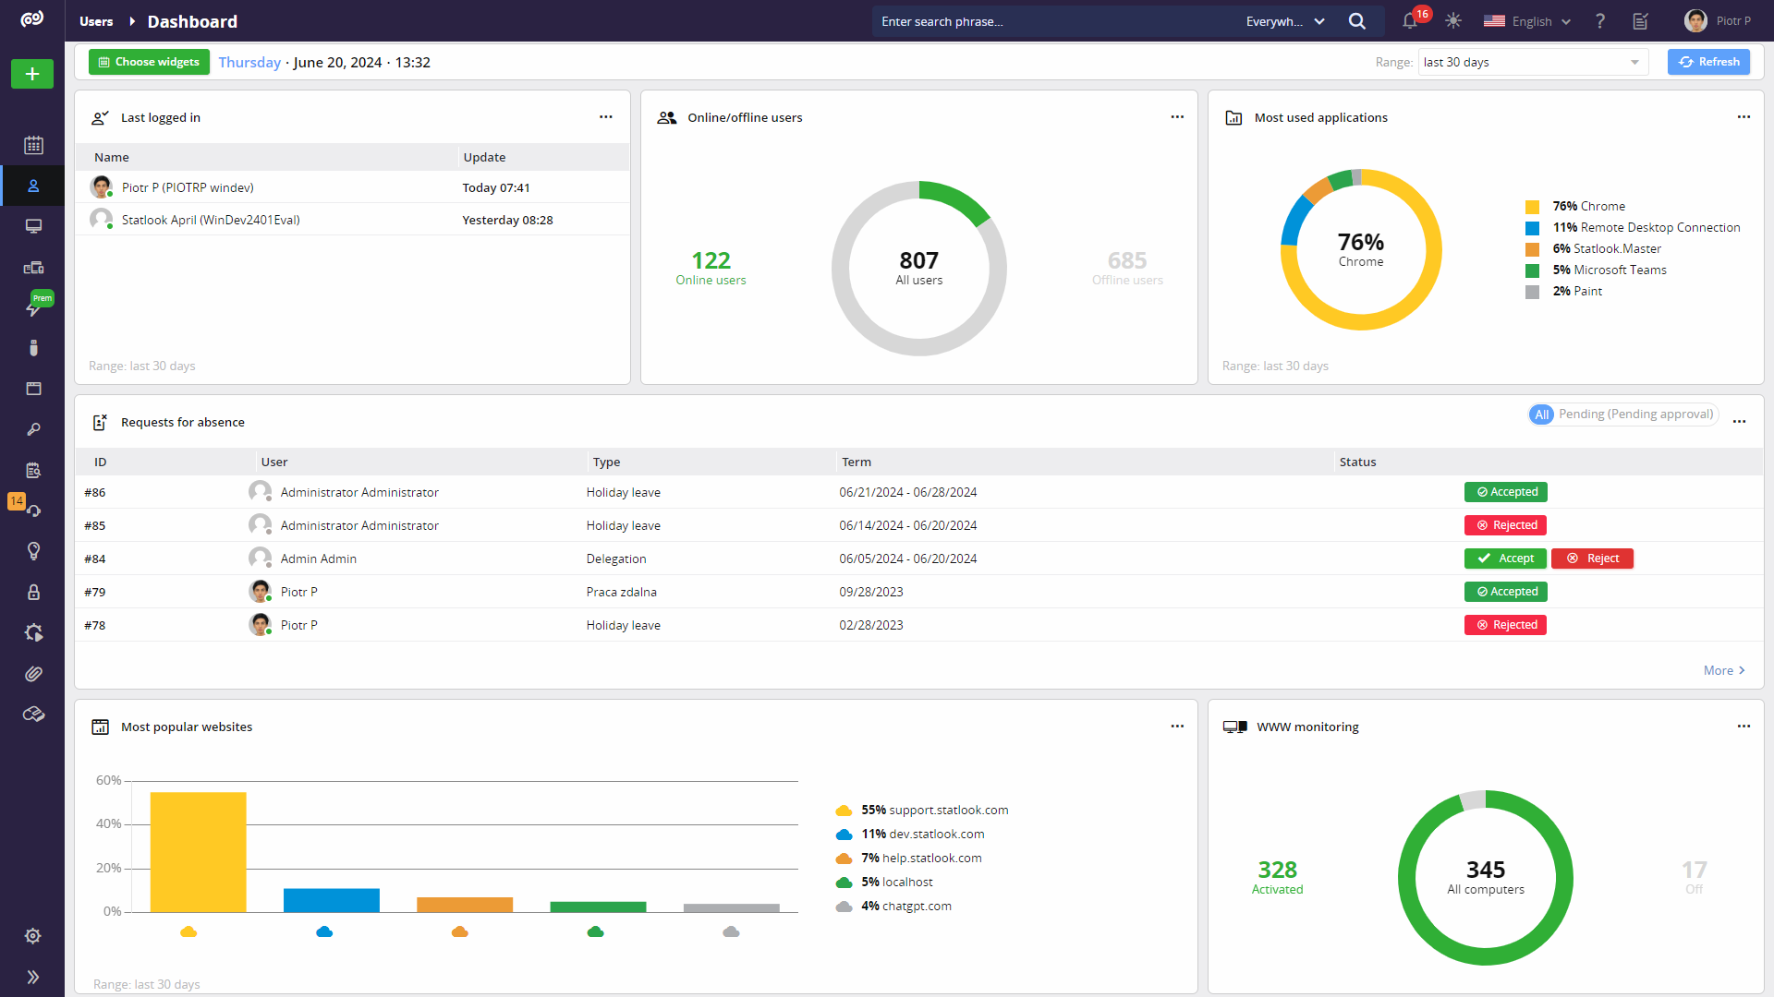Toggle the light/dark theme sun icon
This screenshot has width=1774, height=997.
click(x=1453, y=21)
